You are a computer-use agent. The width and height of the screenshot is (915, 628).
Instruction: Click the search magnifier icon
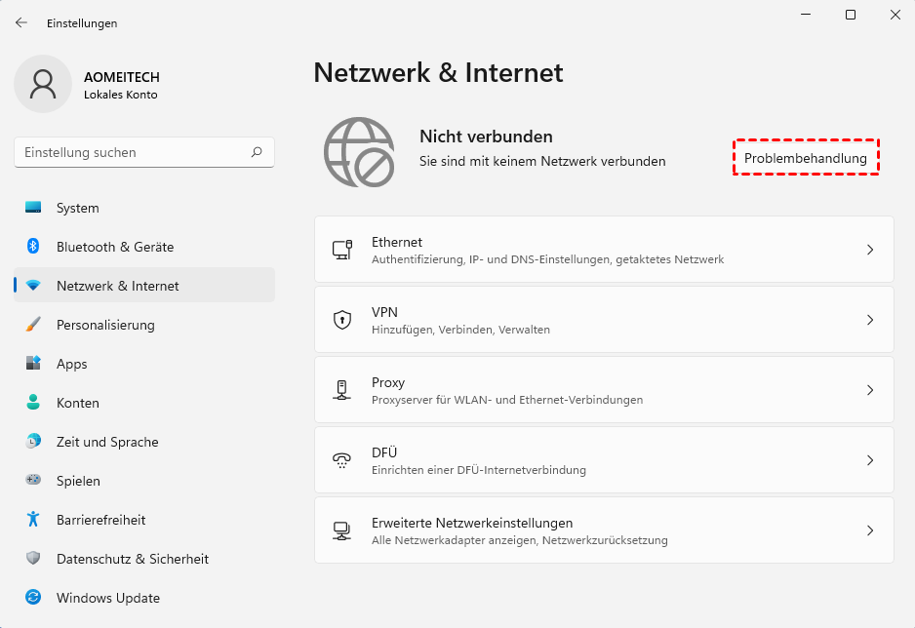pos(257,152)
